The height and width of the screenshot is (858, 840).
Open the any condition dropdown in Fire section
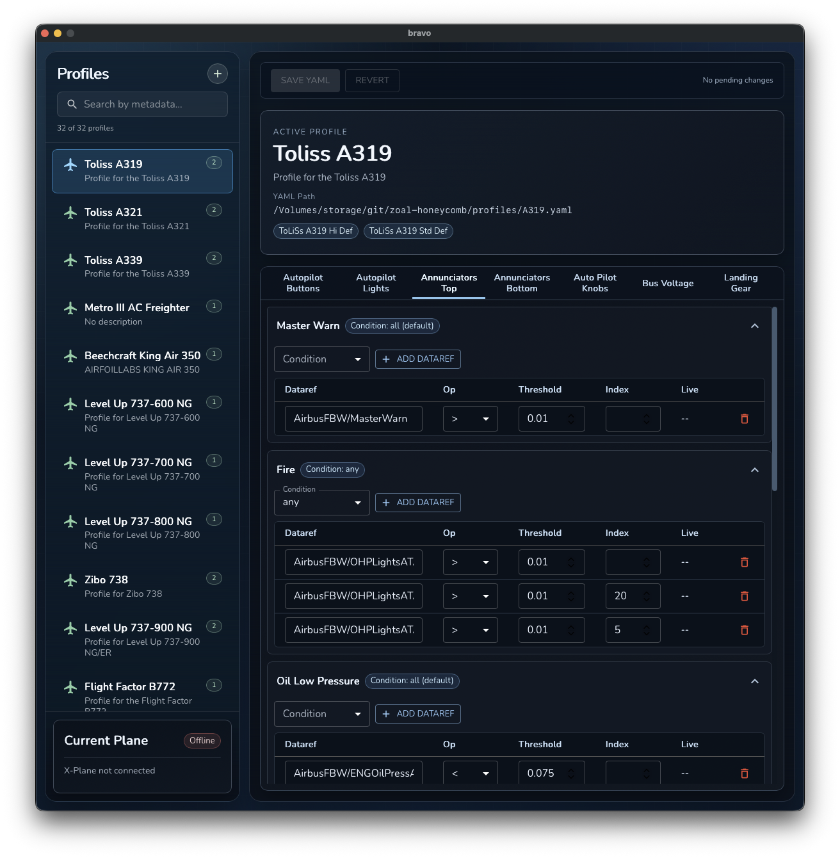321,502
